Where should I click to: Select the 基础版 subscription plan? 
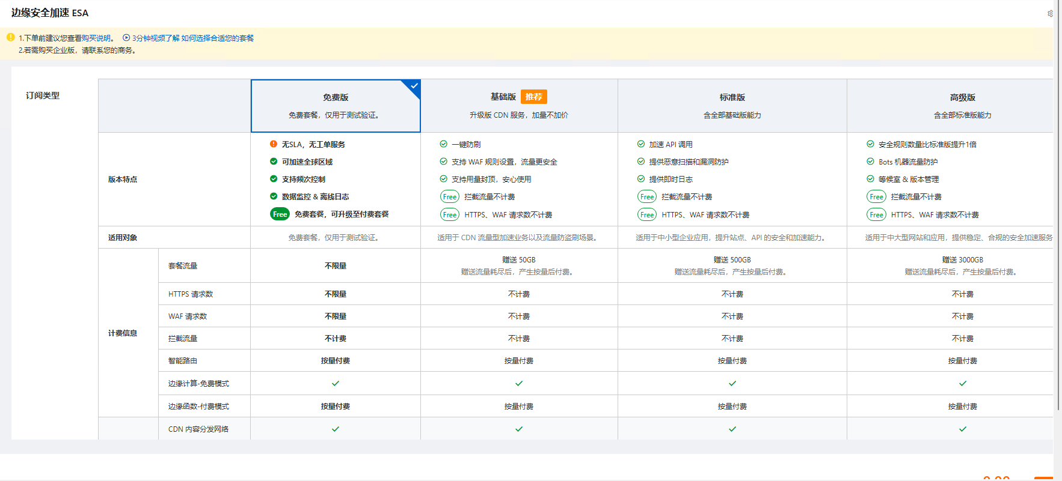coord(518,106)
